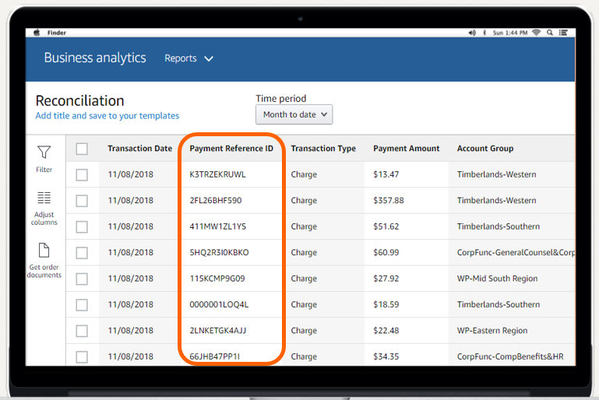
Task: Tick the checkbox for 0000001LOQ4L row
Action: [x=82, y=305]
